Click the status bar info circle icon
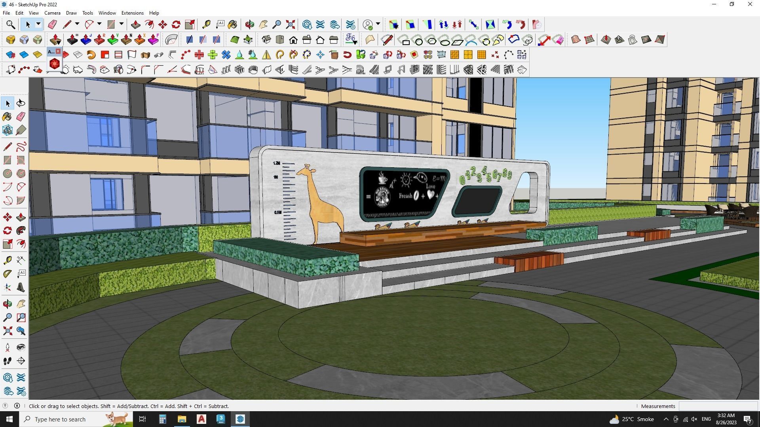 tap(17, 406)
